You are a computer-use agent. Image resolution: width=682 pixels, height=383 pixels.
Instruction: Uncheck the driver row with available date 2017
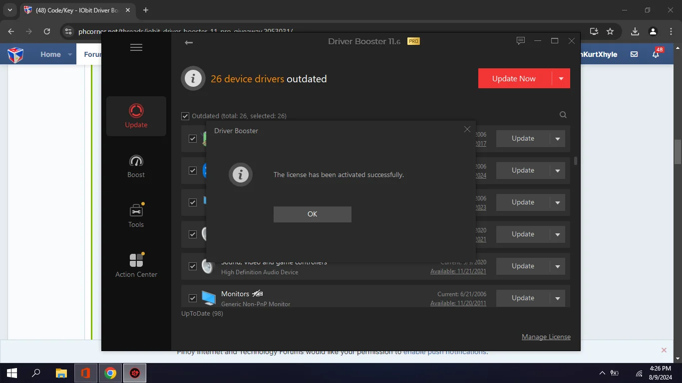point(193,139)
